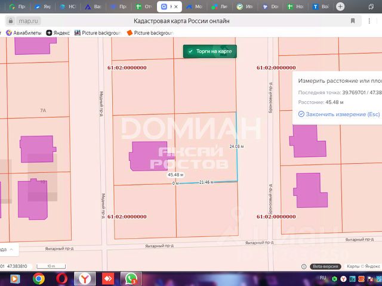The width and height of the screenshot is (382, 286).
Task: Open the browser three-dot menu
Action: click(x=369, y=21)
